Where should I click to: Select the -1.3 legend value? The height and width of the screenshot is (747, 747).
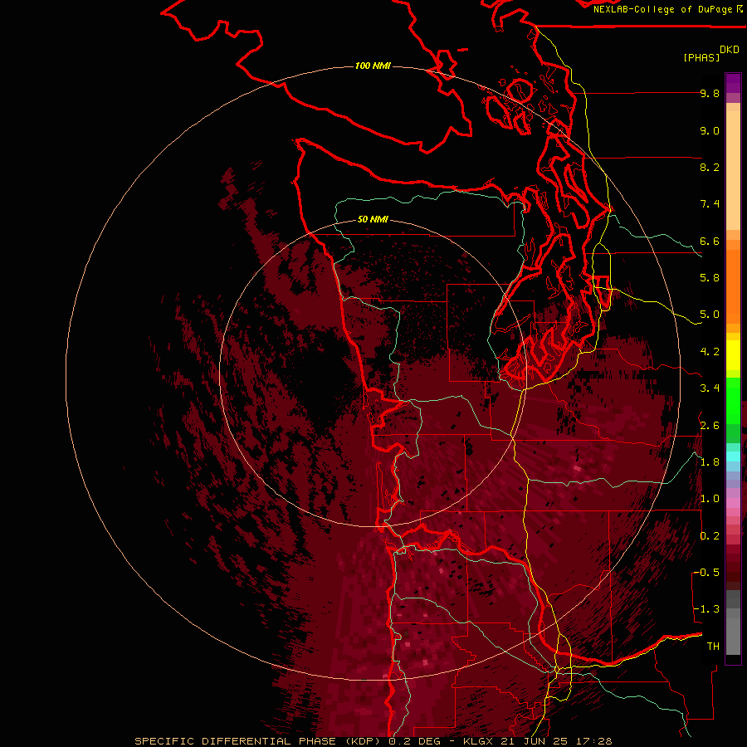[706, 609]
